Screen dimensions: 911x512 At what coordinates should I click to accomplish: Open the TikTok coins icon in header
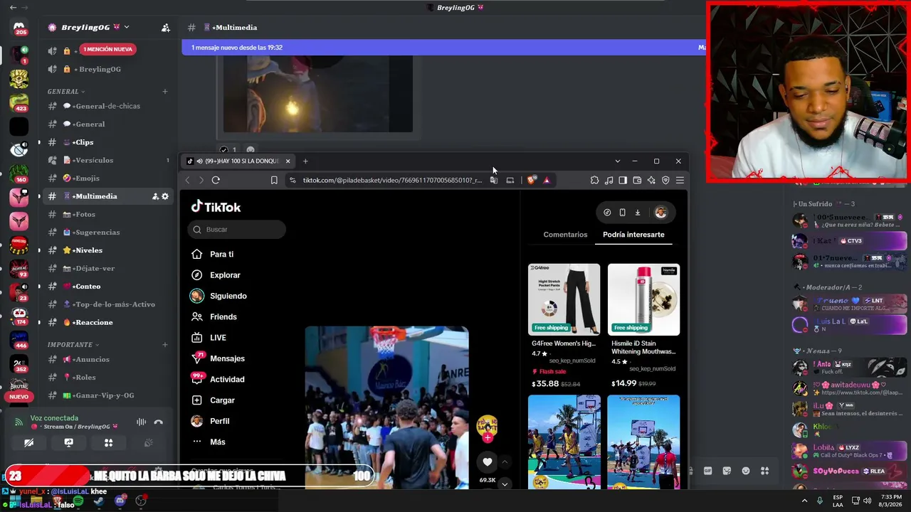click(x=607, y=212)
